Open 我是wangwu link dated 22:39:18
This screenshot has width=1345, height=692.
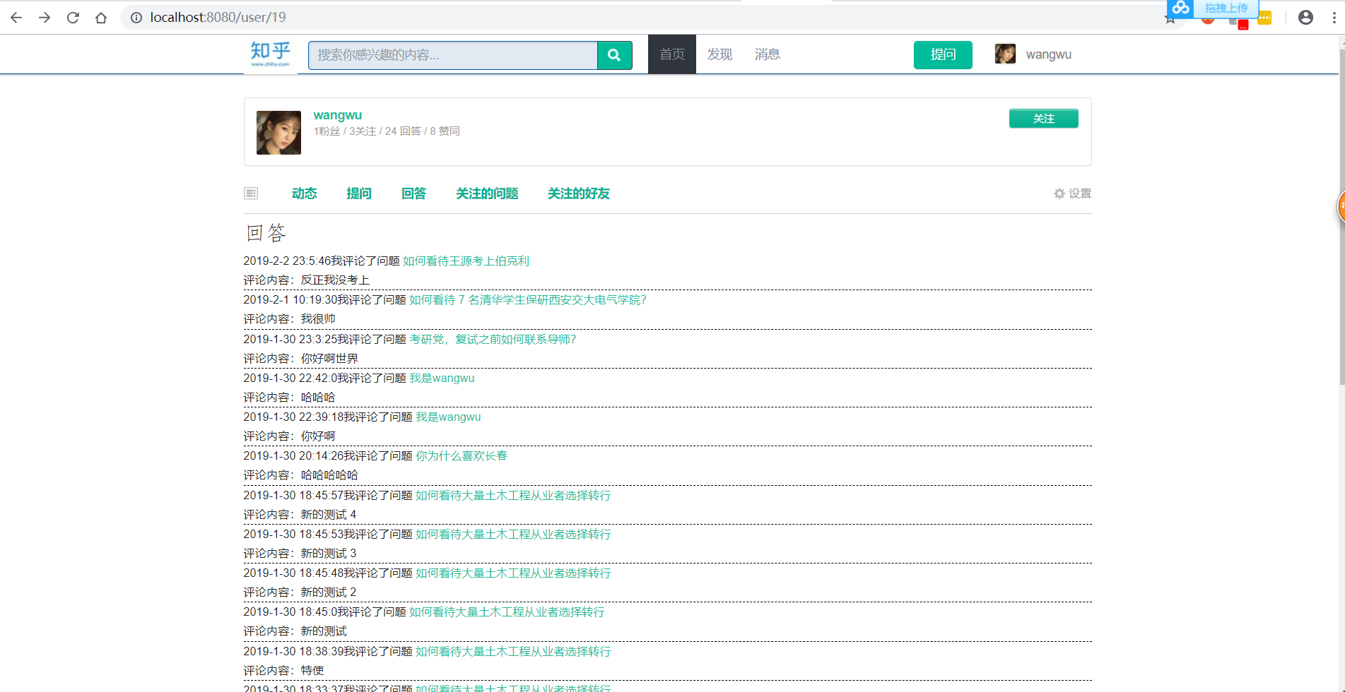click(448, 417)
